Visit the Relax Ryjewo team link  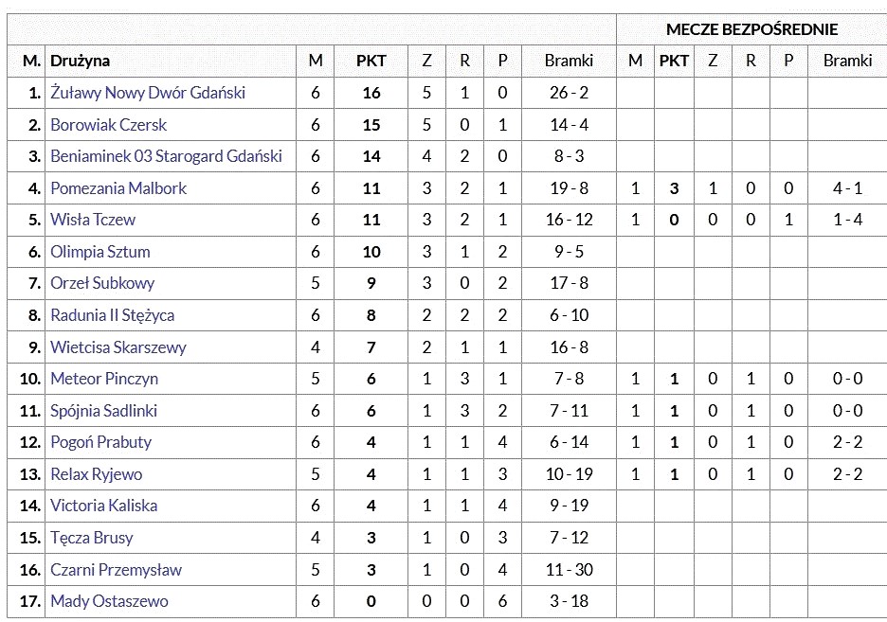click(96, 474)
